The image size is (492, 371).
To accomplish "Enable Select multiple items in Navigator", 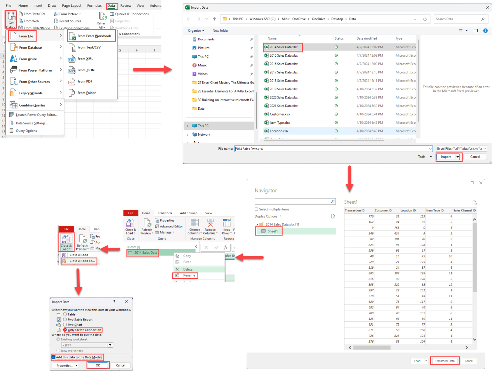I will coord(256,209).
